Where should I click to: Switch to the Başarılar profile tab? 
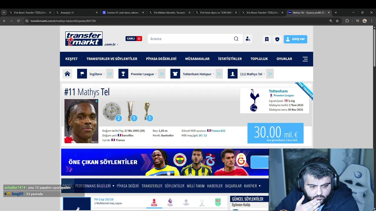pos(233,186)
